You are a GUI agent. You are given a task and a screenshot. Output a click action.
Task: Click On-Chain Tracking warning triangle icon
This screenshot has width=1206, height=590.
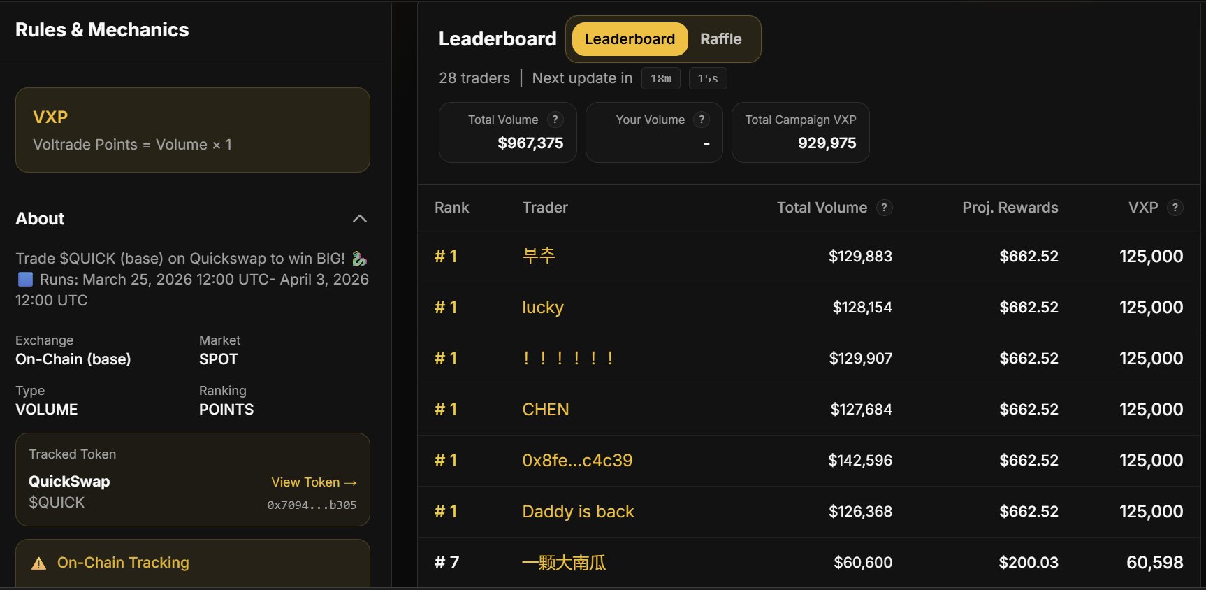tap(39, 563)
